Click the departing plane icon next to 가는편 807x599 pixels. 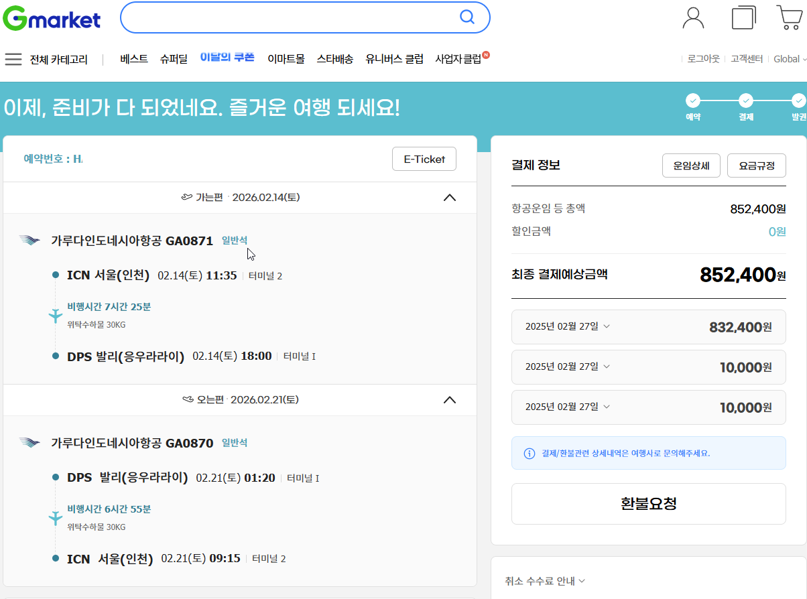[x=187, y=198]
